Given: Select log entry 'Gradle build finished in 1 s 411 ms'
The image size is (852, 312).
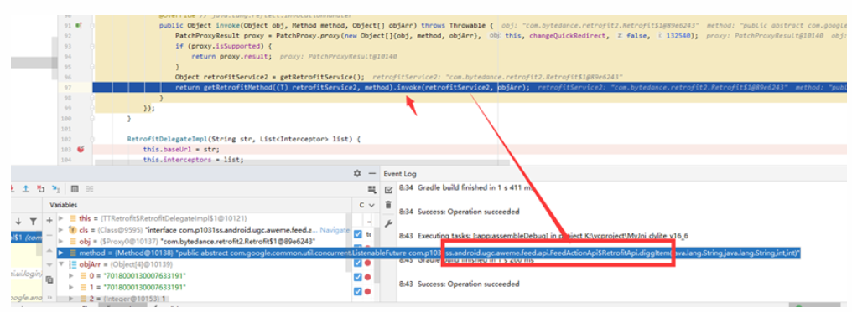Looking at the screenshot, I should 466,188.
